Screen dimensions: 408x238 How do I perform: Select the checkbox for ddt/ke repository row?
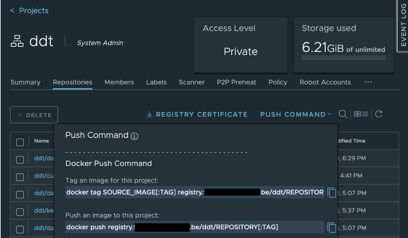click(20, 212)
